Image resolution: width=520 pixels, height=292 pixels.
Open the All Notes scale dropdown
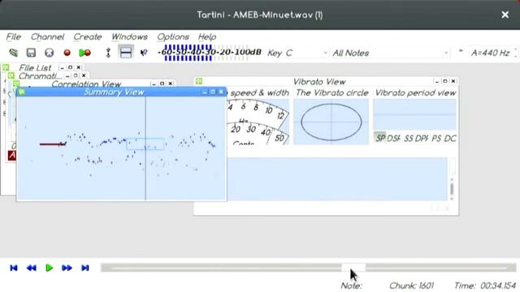click(x=390, y=53)
